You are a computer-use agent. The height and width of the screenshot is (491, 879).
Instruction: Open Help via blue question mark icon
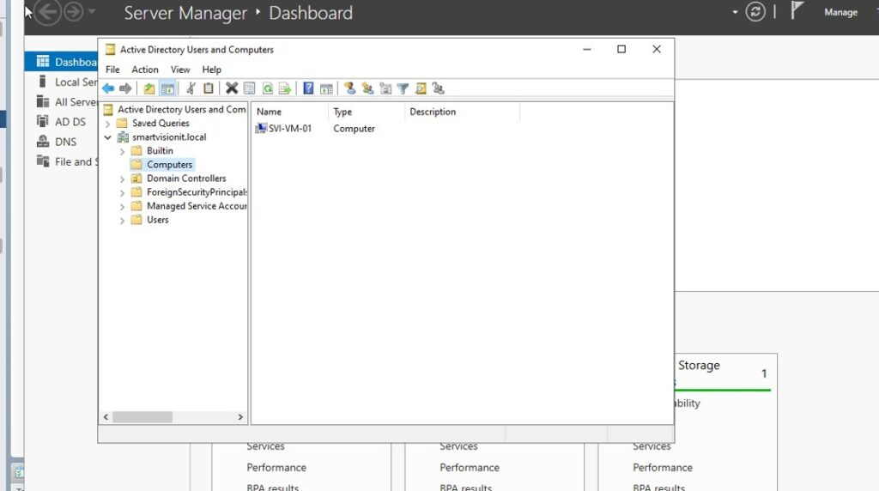click(308, 88)
